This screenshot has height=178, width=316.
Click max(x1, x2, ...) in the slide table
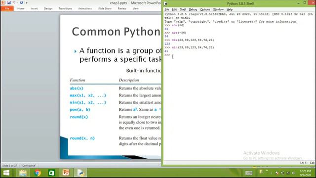[x=88, y=95]
